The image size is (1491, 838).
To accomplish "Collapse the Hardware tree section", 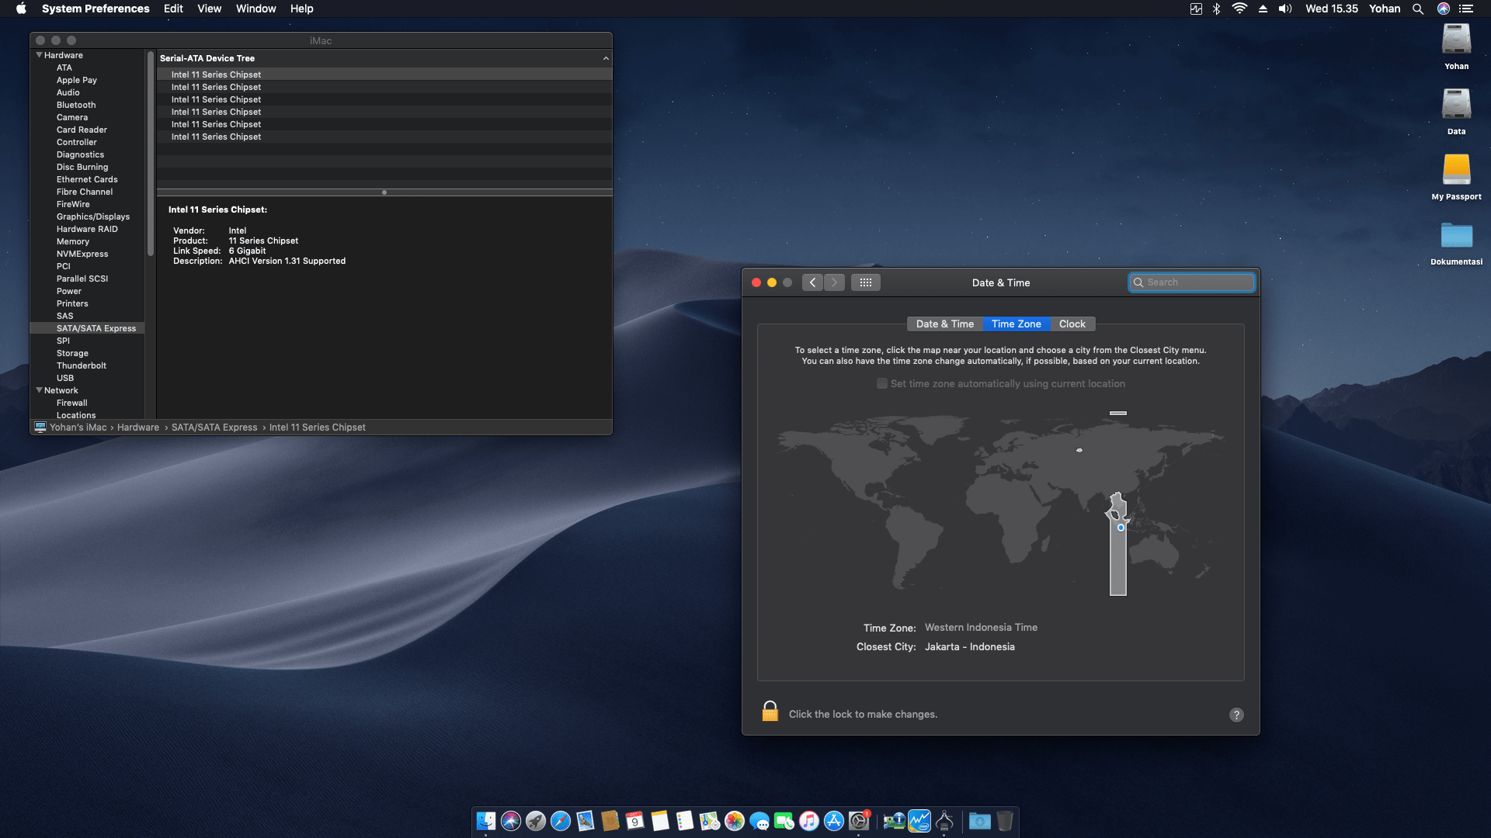I will coord(39,55).
